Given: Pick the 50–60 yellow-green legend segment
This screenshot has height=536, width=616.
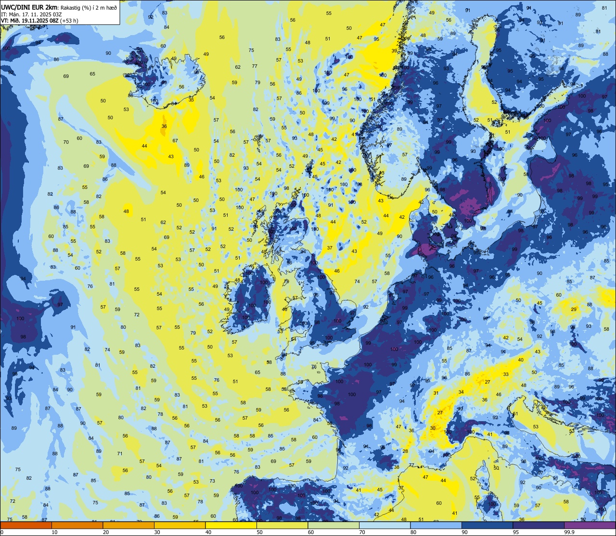Looking at the screenshot, I should (282, 525).
